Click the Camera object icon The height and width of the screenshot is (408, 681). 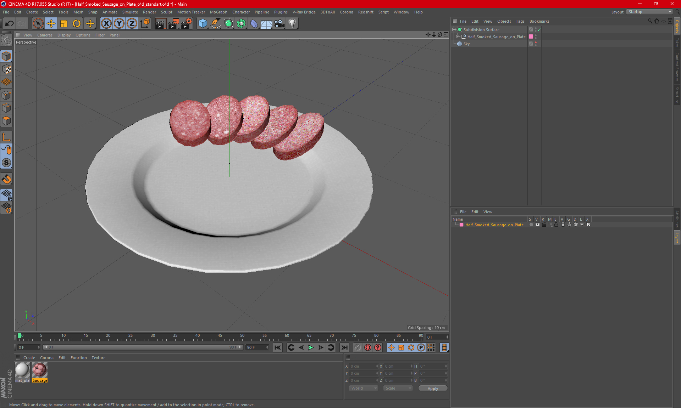coord(279,24)
